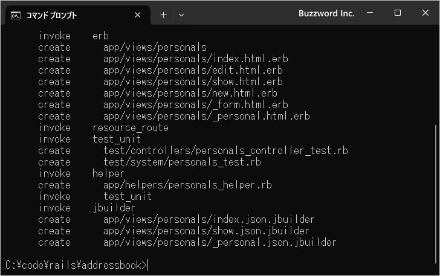Image resolution: width=440 pixels, height=276 pixels.
Task: Click the vertical scrollbar thumb
Action: 436,194
